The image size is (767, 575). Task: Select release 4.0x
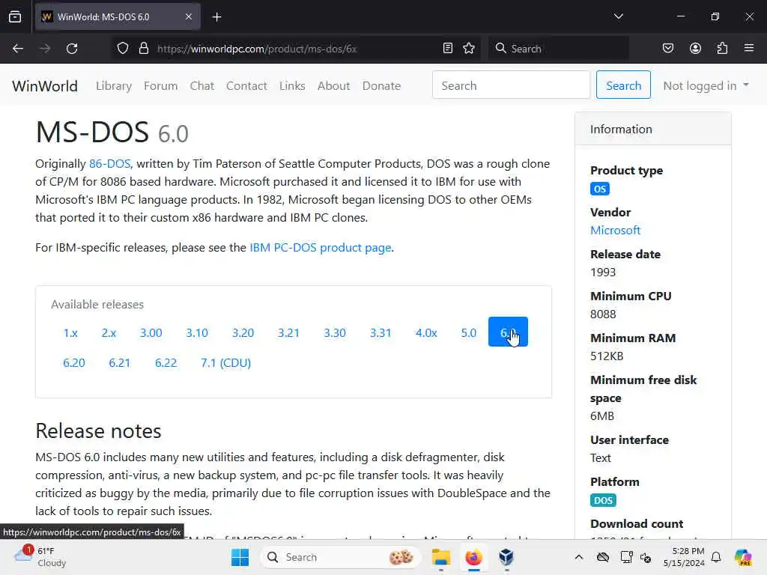click(426, 332)
